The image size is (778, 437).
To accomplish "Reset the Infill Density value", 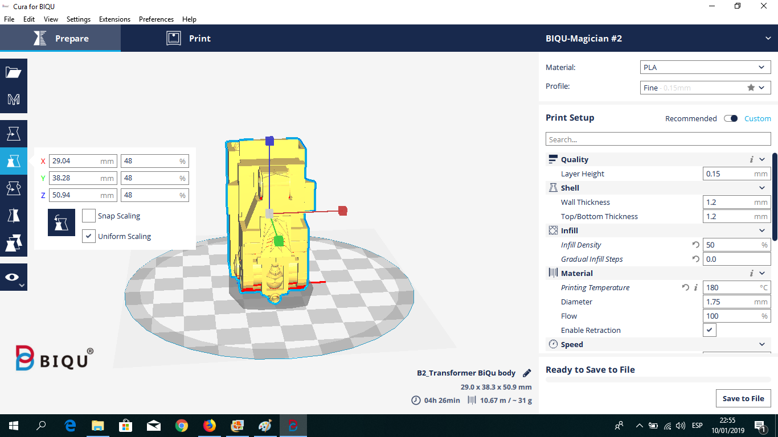I will tap(695, 245).
